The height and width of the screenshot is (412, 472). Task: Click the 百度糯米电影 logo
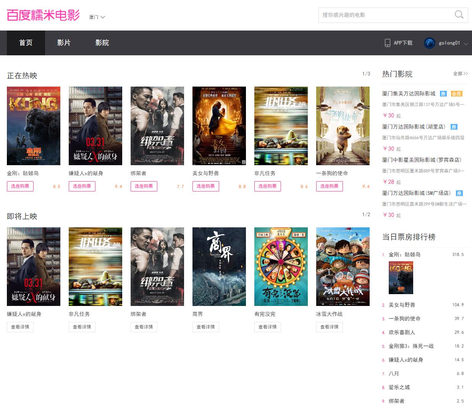pyautogui.click(x=43, y=15)
